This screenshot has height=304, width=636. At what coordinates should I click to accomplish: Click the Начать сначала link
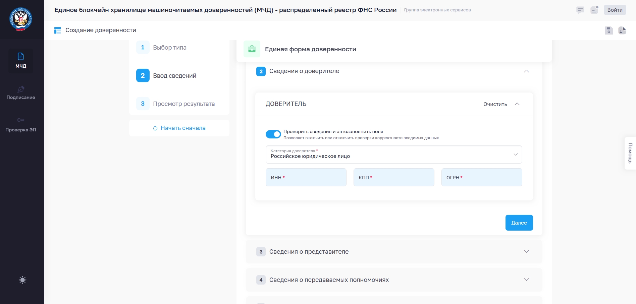point(179,128)
